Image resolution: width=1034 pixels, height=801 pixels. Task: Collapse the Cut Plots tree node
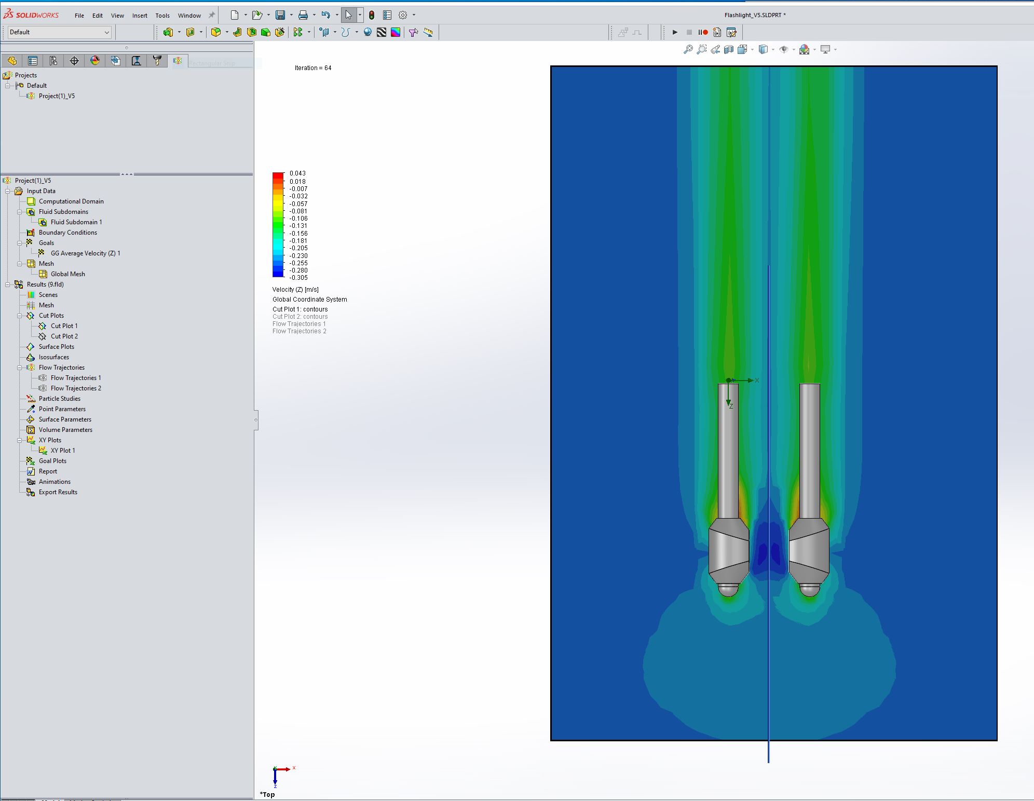20,316
